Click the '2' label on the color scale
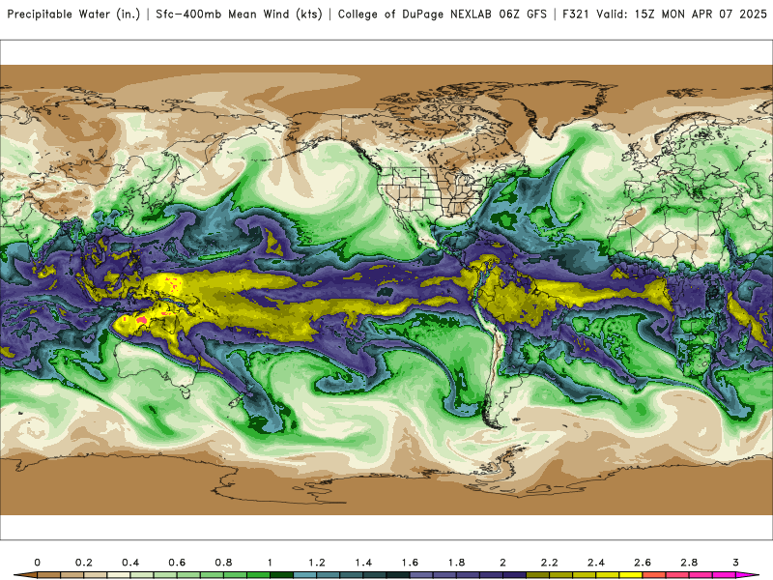This screenshot has width=773, height=580. [502, 563]
